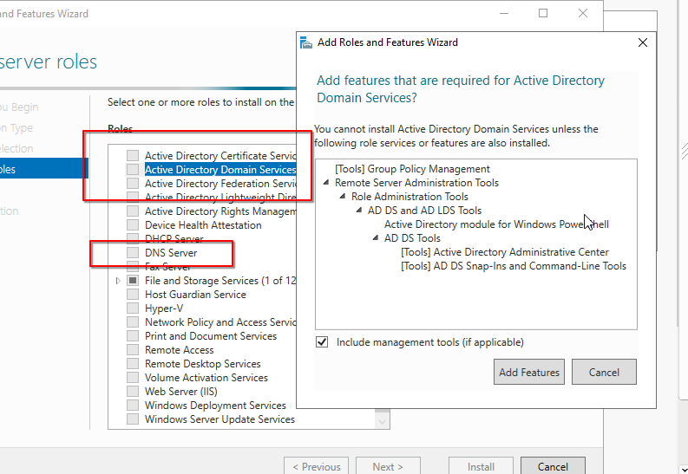This screenshot has height=474, width=688.
Task: Toggle File and Storage Services checkbox
Action: tap(133, 281)
